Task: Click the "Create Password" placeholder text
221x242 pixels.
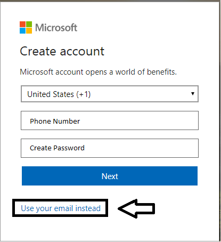Action: (x=57, y=148)
